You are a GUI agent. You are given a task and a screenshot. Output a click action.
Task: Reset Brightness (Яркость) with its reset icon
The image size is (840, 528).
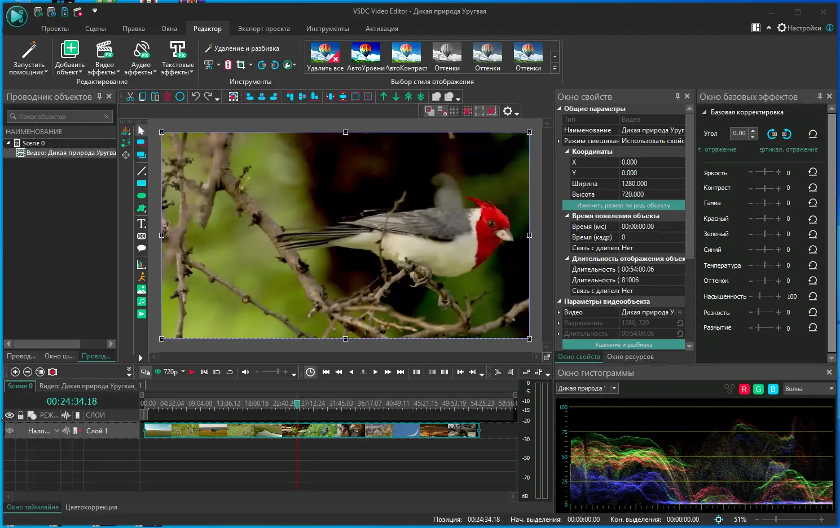(812, 172)
